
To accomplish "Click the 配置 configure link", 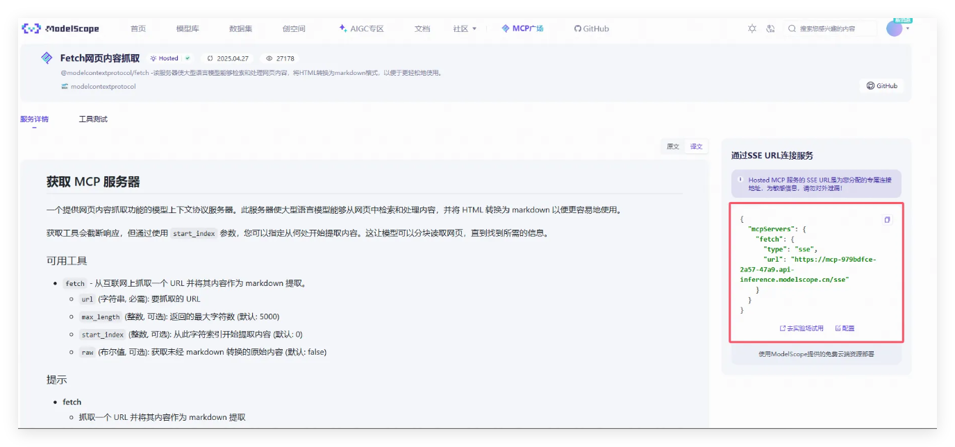I will (x=845, y=328).
